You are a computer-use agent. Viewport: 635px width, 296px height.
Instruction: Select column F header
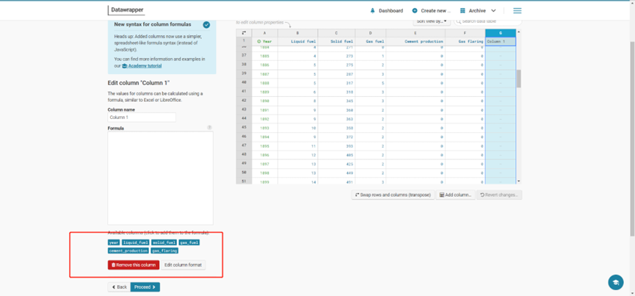465,33
